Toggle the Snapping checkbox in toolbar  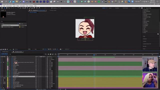tap(52, 8)
